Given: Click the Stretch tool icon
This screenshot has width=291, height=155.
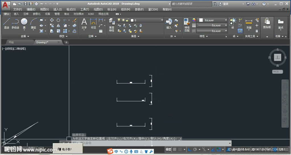Looking at the screenshot, I should [x=52, y=31].
